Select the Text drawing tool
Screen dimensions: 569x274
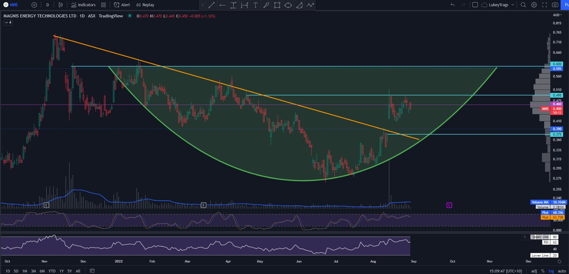(x=255, y=5)
